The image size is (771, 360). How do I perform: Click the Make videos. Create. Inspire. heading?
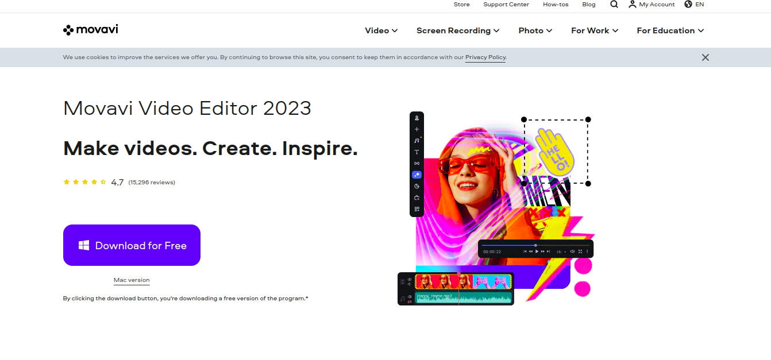click(x=210, y=149)
